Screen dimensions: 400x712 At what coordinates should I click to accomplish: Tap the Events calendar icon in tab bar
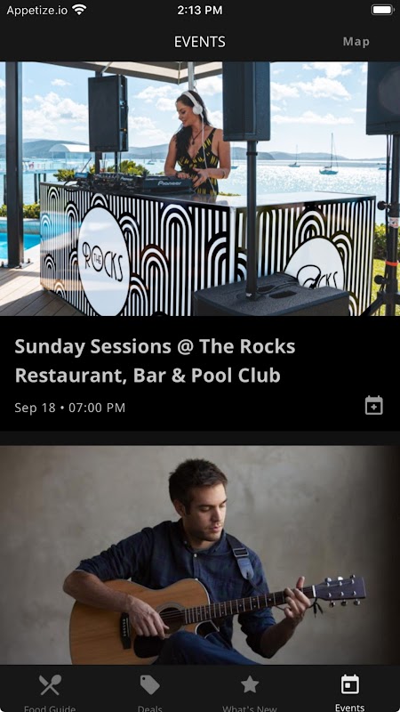pyautogui.click(x=349, y=684)
